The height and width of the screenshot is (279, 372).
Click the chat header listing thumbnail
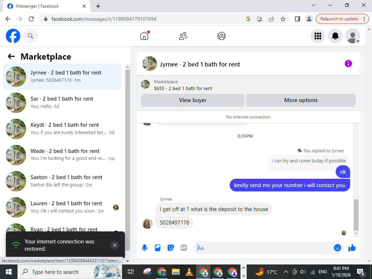[149, 64]
